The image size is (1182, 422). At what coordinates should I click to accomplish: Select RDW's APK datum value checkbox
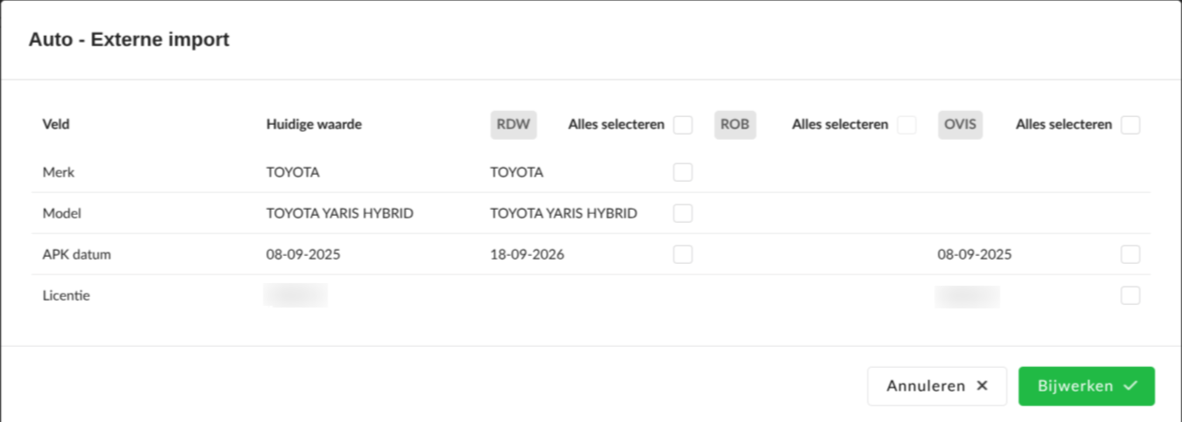click(x=683, y=254)
